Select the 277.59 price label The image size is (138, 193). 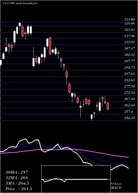[129, 86]
